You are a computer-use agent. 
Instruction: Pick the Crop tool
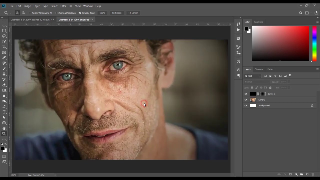[4, 47]
